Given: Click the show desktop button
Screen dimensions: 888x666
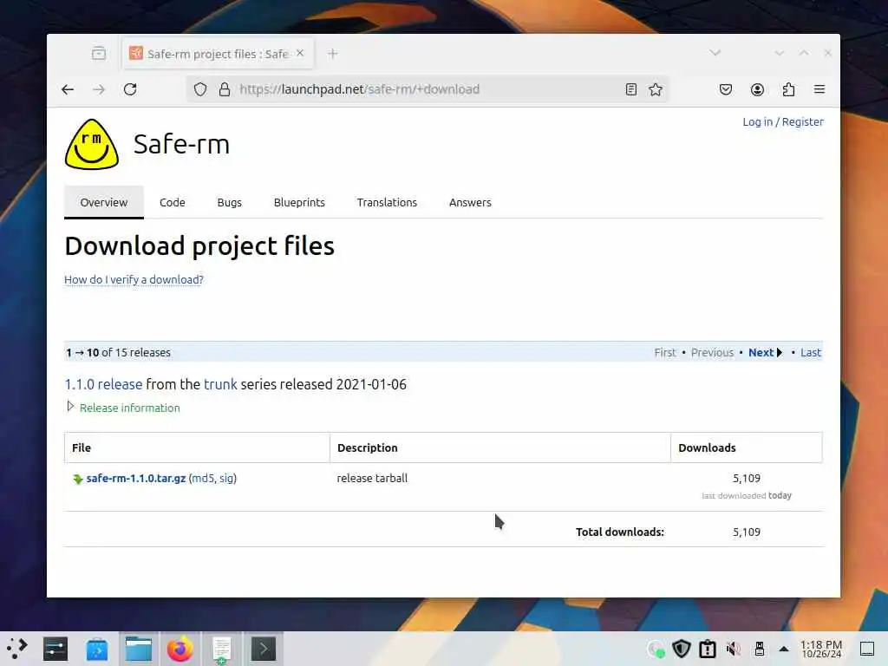Looking at the screenshot, I should point(867,649).
